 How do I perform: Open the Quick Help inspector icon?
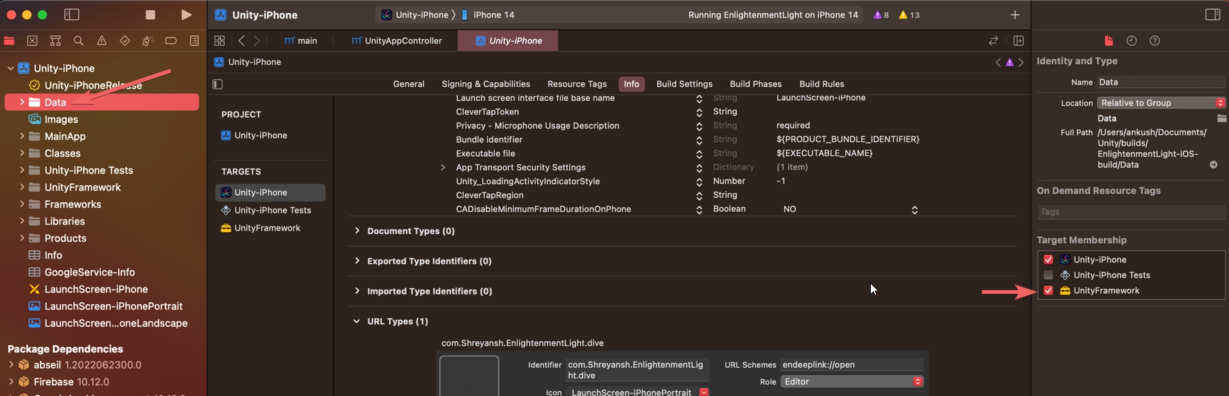1155,41
